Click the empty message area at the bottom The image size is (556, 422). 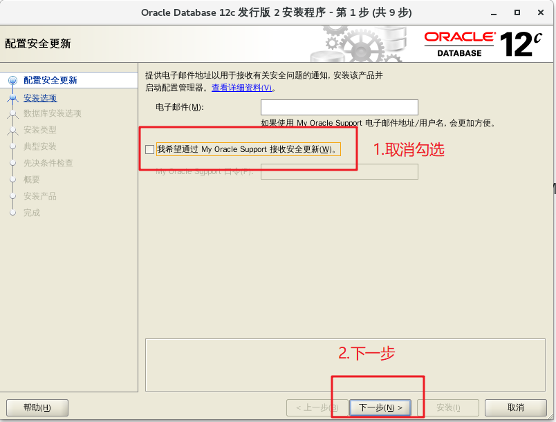(x=345, y=365)
